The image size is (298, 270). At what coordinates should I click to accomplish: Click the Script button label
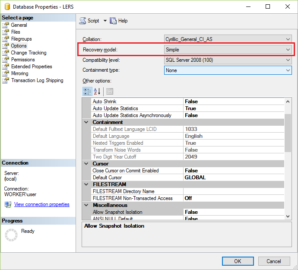pyautogui.click(x=93, y=21)
